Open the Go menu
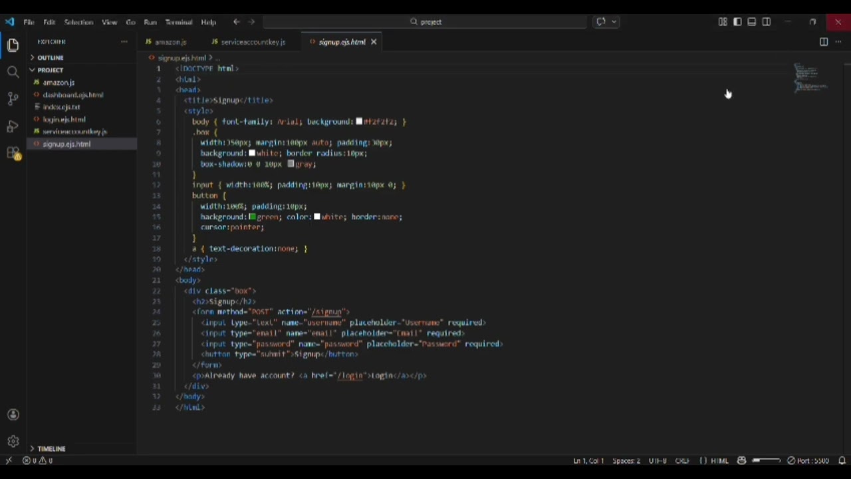The height and width of the screenshot is (479, 851). [x=130, y=22]
